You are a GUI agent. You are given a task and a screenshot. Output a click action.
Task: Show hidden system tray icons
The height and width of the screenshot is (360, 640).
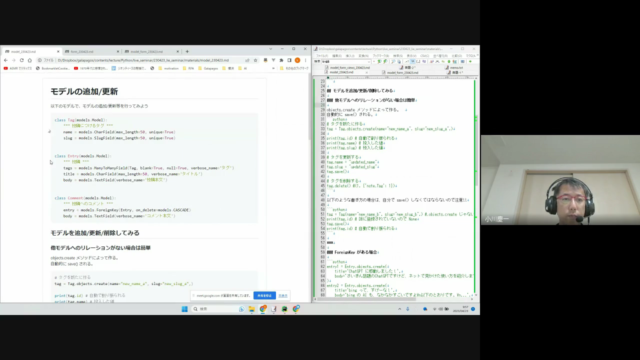[399, 309]
